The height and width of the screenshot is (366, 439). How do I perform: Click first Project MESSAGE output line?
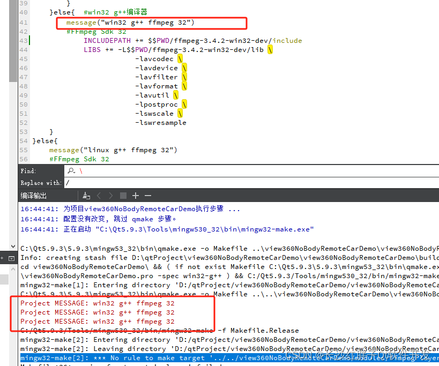click(98, 303)
